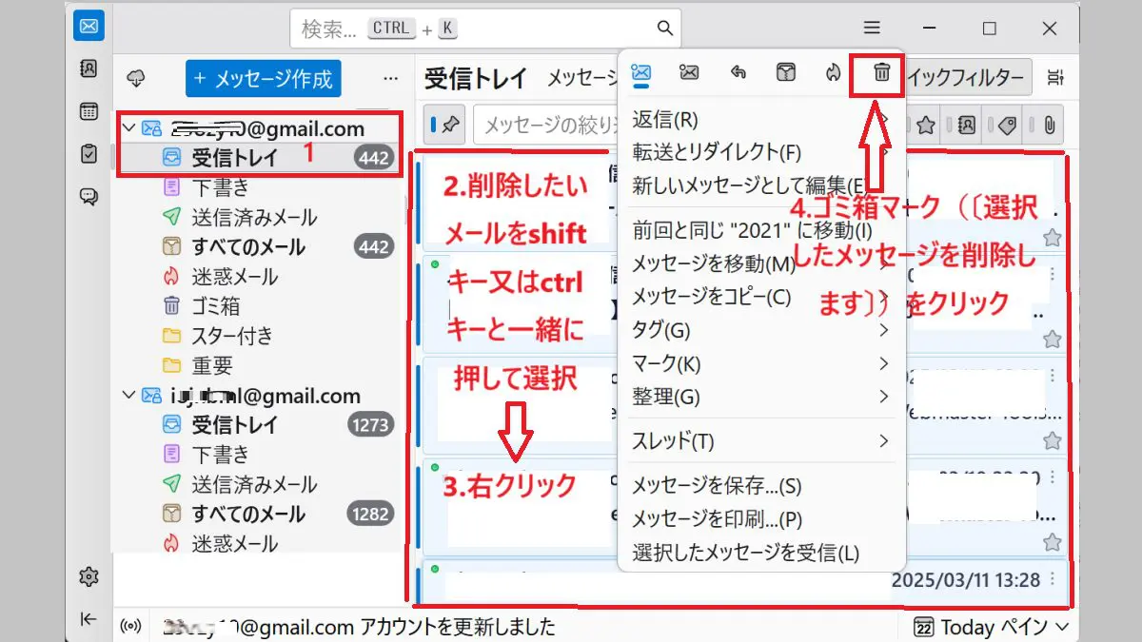Open Settings via the gear icon
Image resolution: width=1142 pixels, height=642 pixels.
pyautogui.click(x=89, y=576)
